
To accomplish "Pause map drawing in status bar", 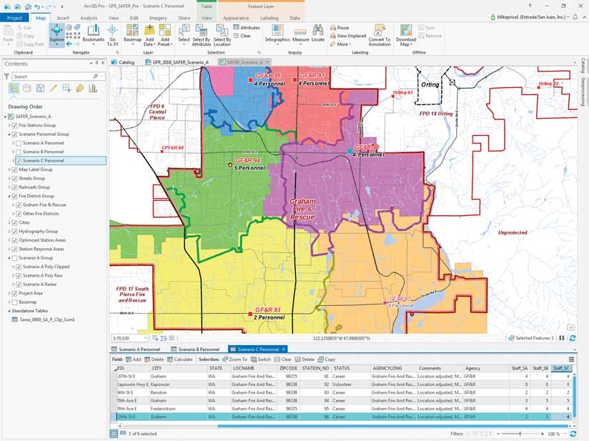I will pyautogui.click(x=562, y=338).
